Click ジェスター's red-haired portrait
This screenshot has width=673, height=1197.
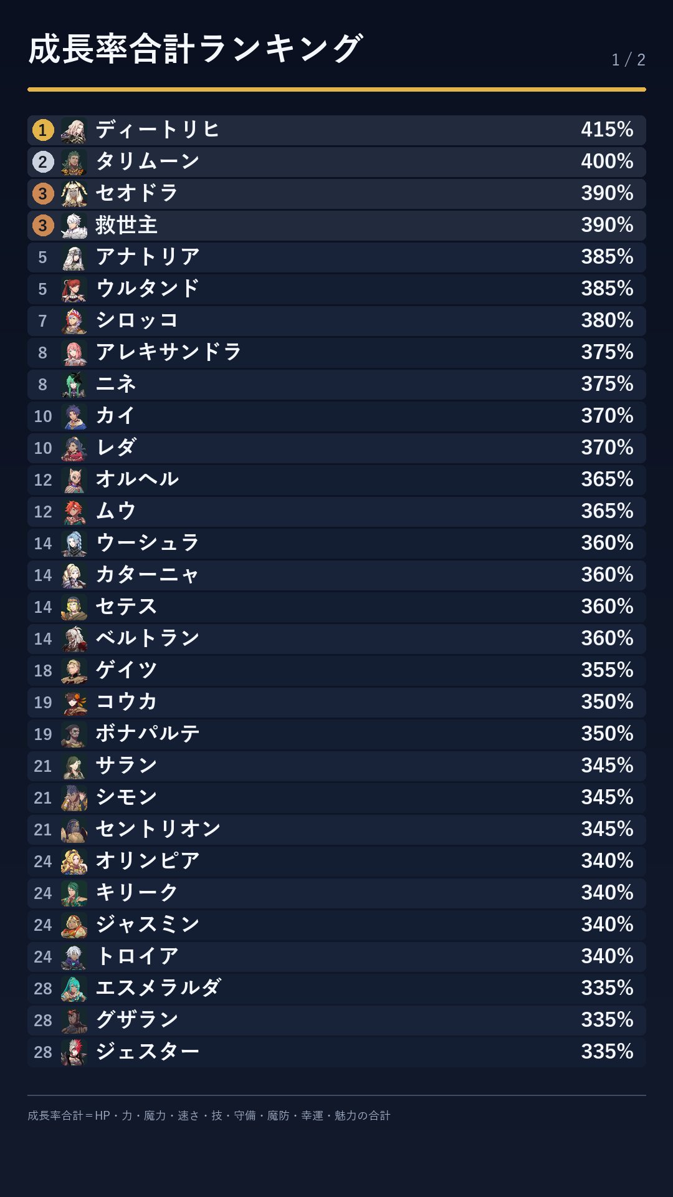[x=74, y=1052]
